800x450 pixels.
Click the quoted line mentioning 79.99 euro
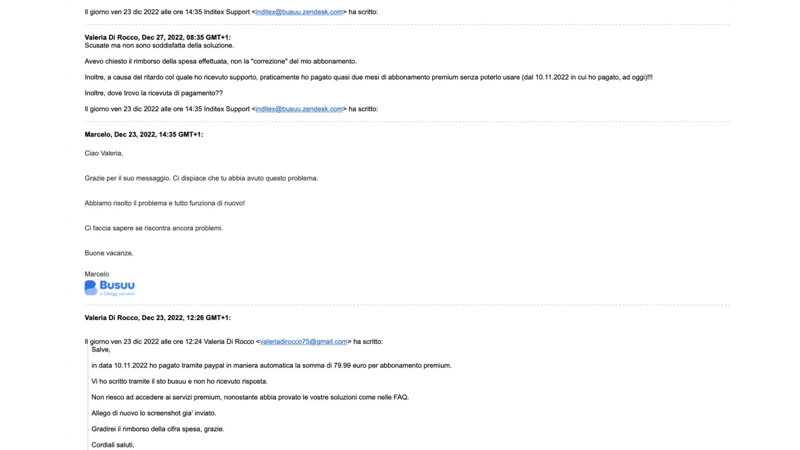(x=271, y=365)
